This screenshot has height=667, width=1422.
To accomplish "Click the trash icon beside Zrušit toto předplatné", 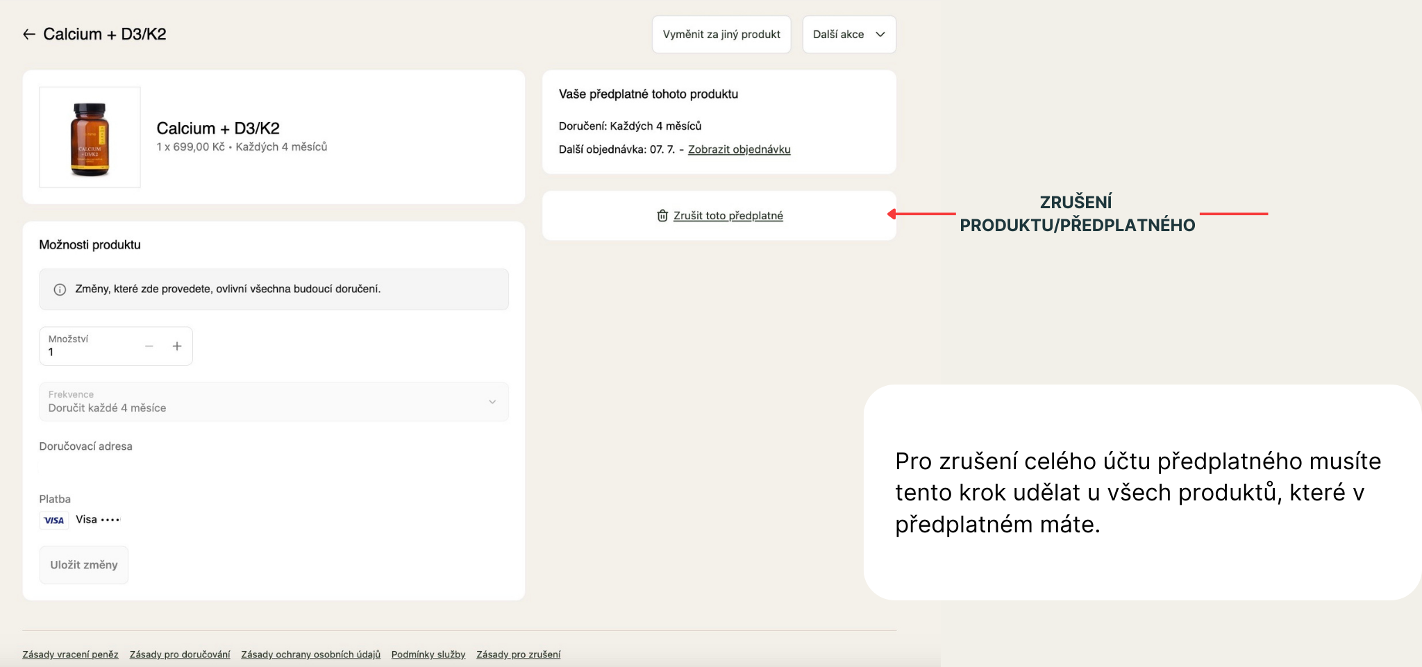I will [662, 216].
